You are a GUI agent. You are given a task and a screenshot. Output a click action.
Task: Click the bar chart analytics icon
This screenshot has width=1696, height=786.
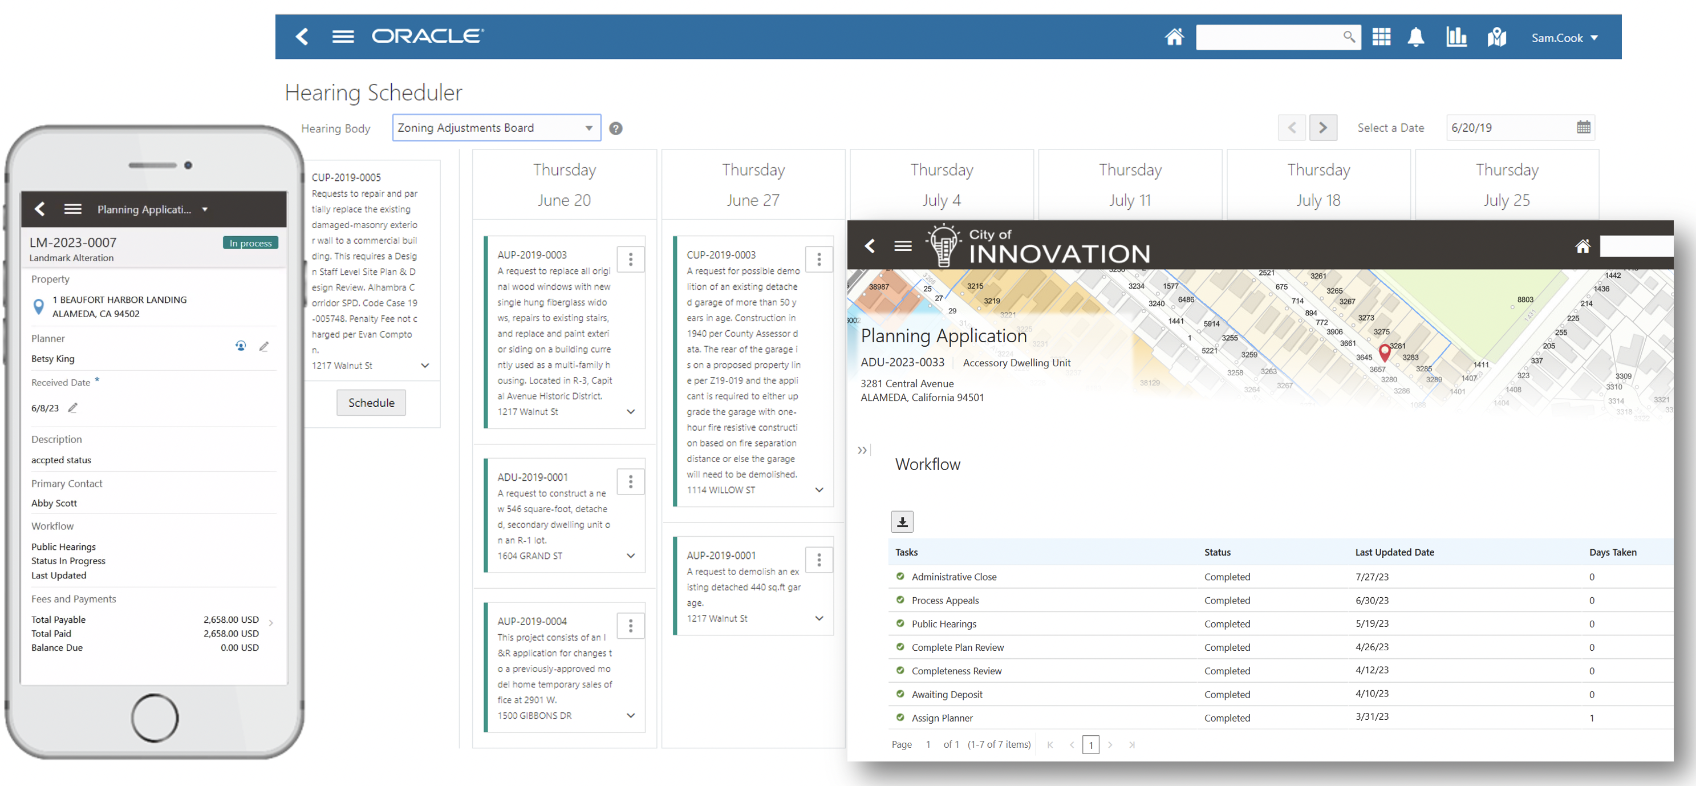pos(1456,38)
